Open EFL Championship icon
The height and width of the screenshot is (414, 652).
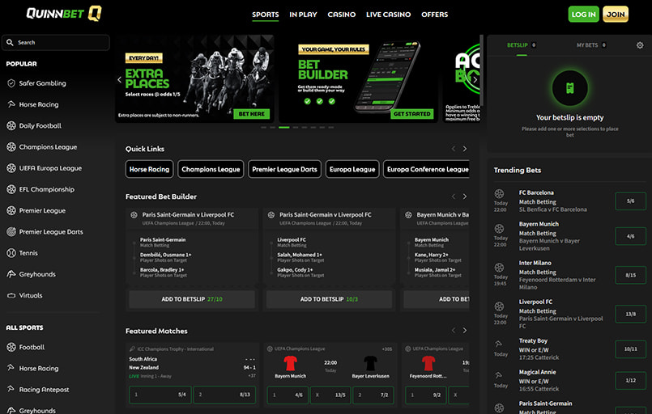pos(11,189)
